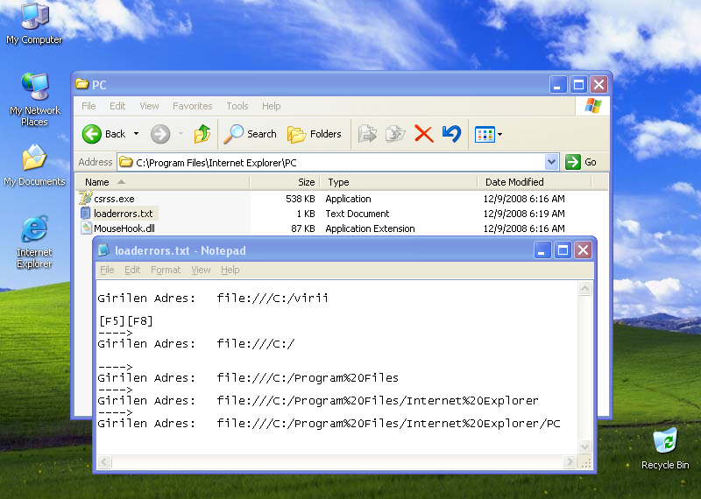Click the Search toolbar button

coord(251,134)
